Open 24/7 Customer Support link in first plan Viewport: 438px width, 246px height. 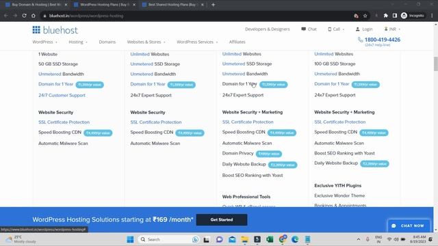pyautogui.click(x=62, y=95)
